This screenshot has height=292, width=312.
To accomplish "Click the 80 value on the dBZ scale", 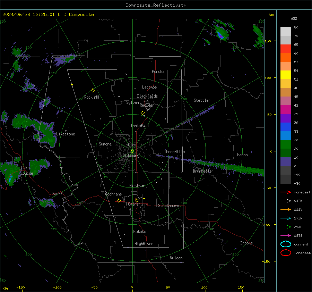I will [x=296, y=27].
